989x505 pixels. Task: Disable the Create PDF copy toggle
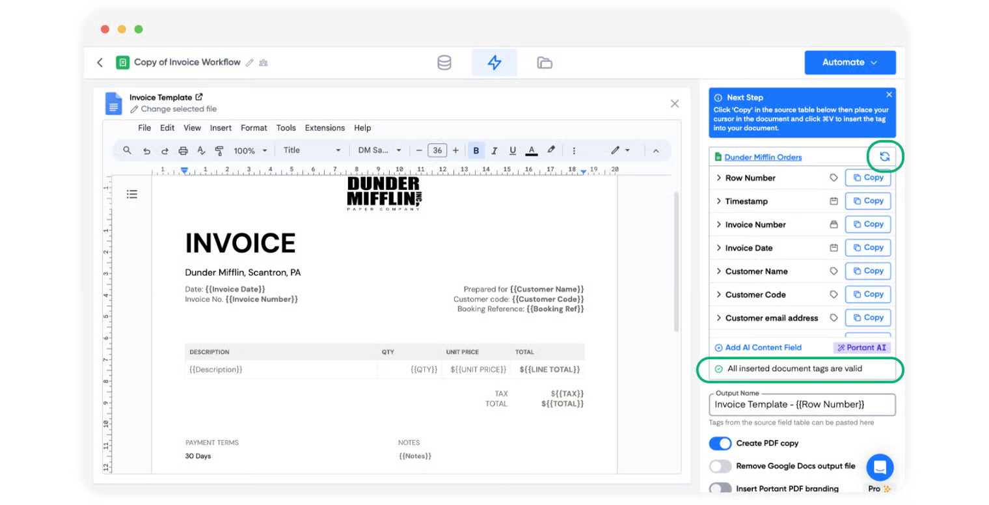click(x=720, y=443)
